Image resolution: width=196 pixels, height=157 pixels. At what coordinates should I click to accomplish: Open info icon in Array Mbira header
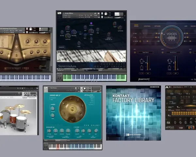(99, 13)
